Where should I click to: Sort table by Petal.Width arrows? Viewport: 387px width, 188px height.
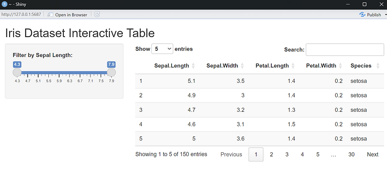(x=341, y=66)
